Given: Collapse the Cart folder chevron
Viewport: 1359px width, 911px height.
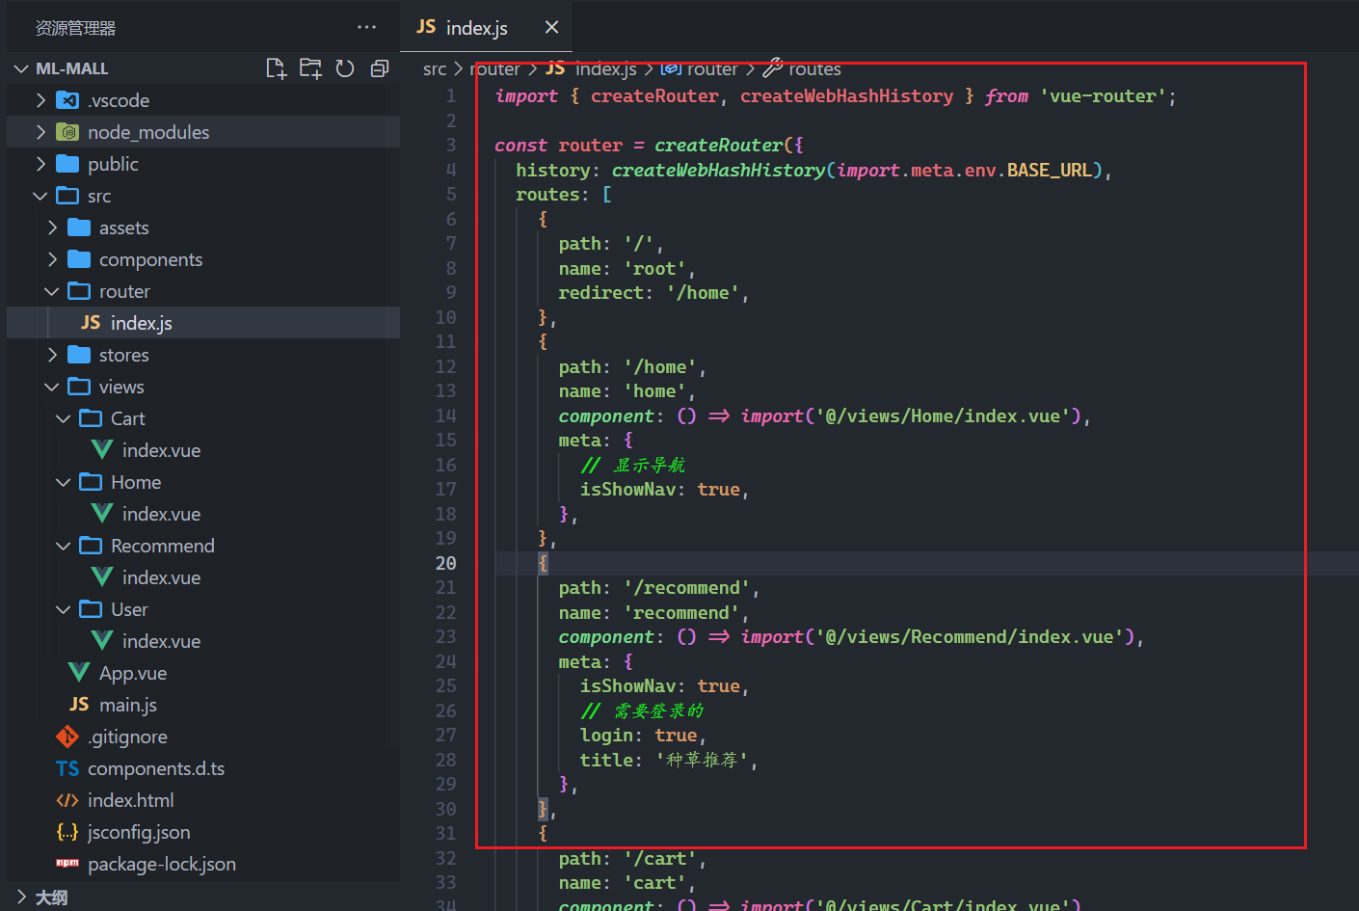Looking at the screenshot, I should 64,418.
